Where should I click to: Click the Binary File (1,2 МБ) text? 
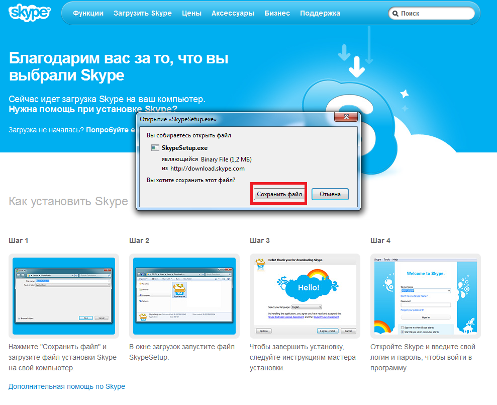(x=226, y=159)
